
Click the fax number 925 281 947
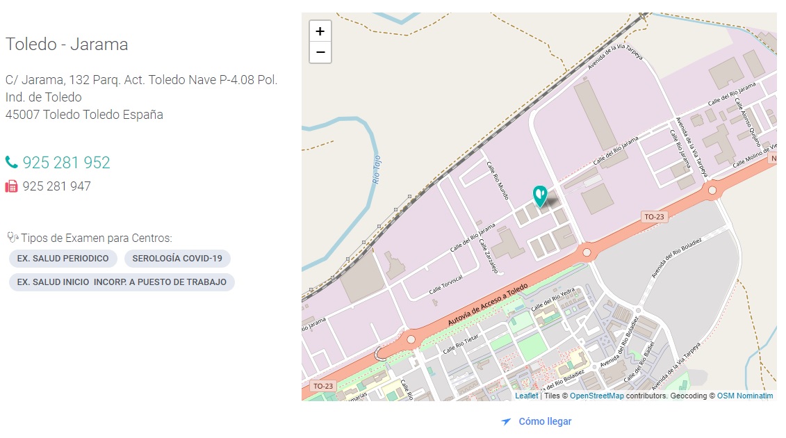click(56, 186)
